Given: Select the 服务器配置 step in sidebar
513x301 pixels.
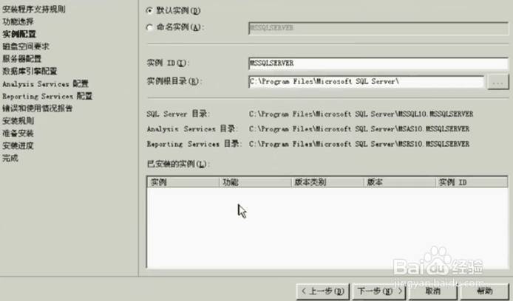Looking at the screenshot, I should pyautogui.click(x=22, y=59).
